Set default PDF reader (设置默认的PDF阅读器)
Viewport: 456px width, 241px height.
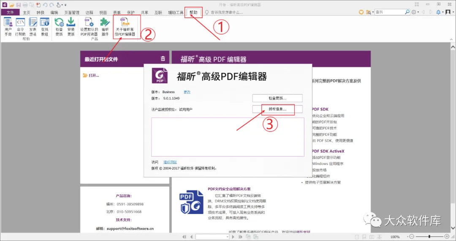coord(89,27)
